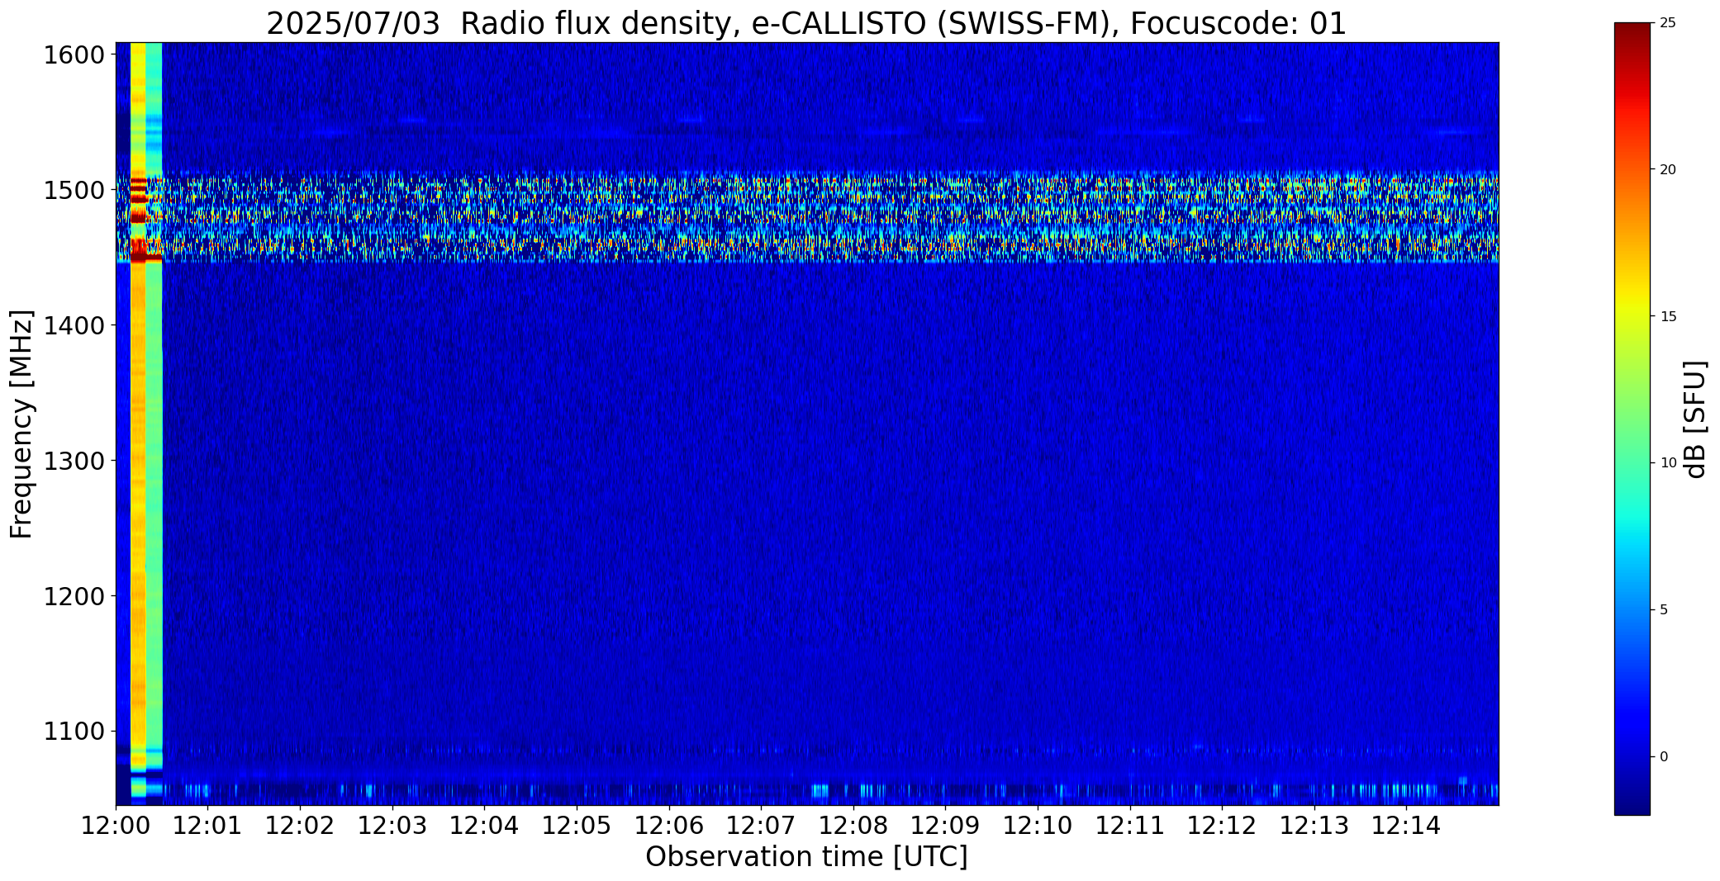Click the colorbar tick label 10

pos(1668,463)
